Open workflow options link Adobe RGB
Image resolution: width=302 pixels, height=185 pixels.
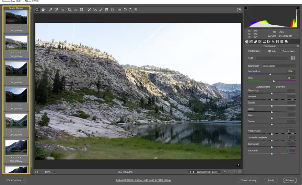[x=143, y=180]
